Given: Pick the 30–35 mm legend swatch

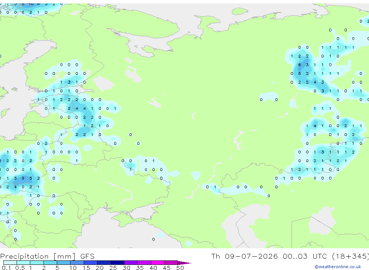Looking at the screenshot, I should pos(131,263).
